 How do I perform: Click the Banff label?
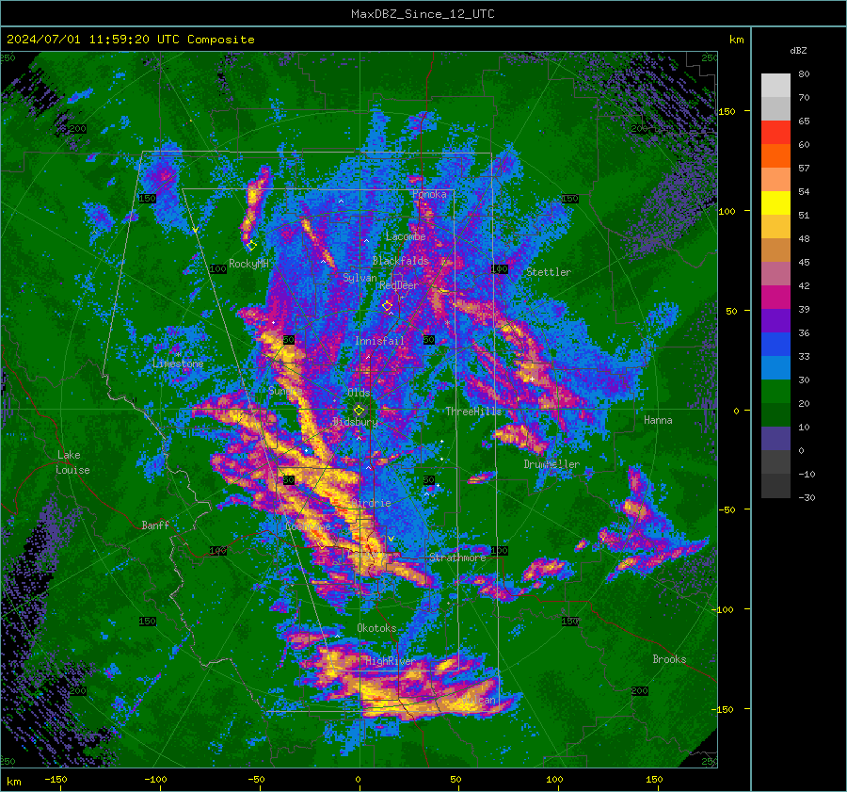click(x=155, y=525)
